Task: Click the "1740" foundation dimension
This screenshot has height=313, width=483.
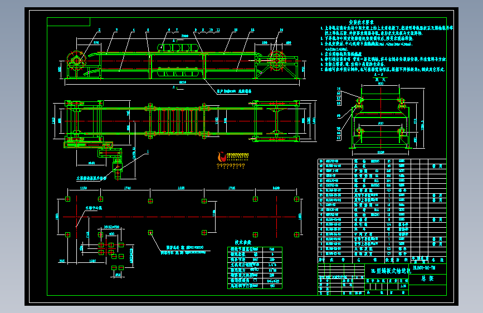Action: [x=128, y=188]
